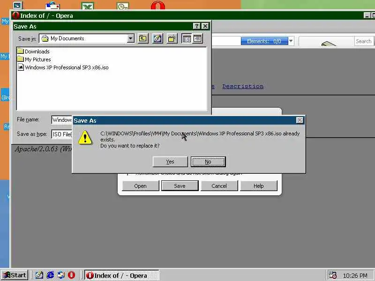This screenshot has width=375, height=281.
Task: Click the Save button in download dialog
Action: (x=180, y=186)
